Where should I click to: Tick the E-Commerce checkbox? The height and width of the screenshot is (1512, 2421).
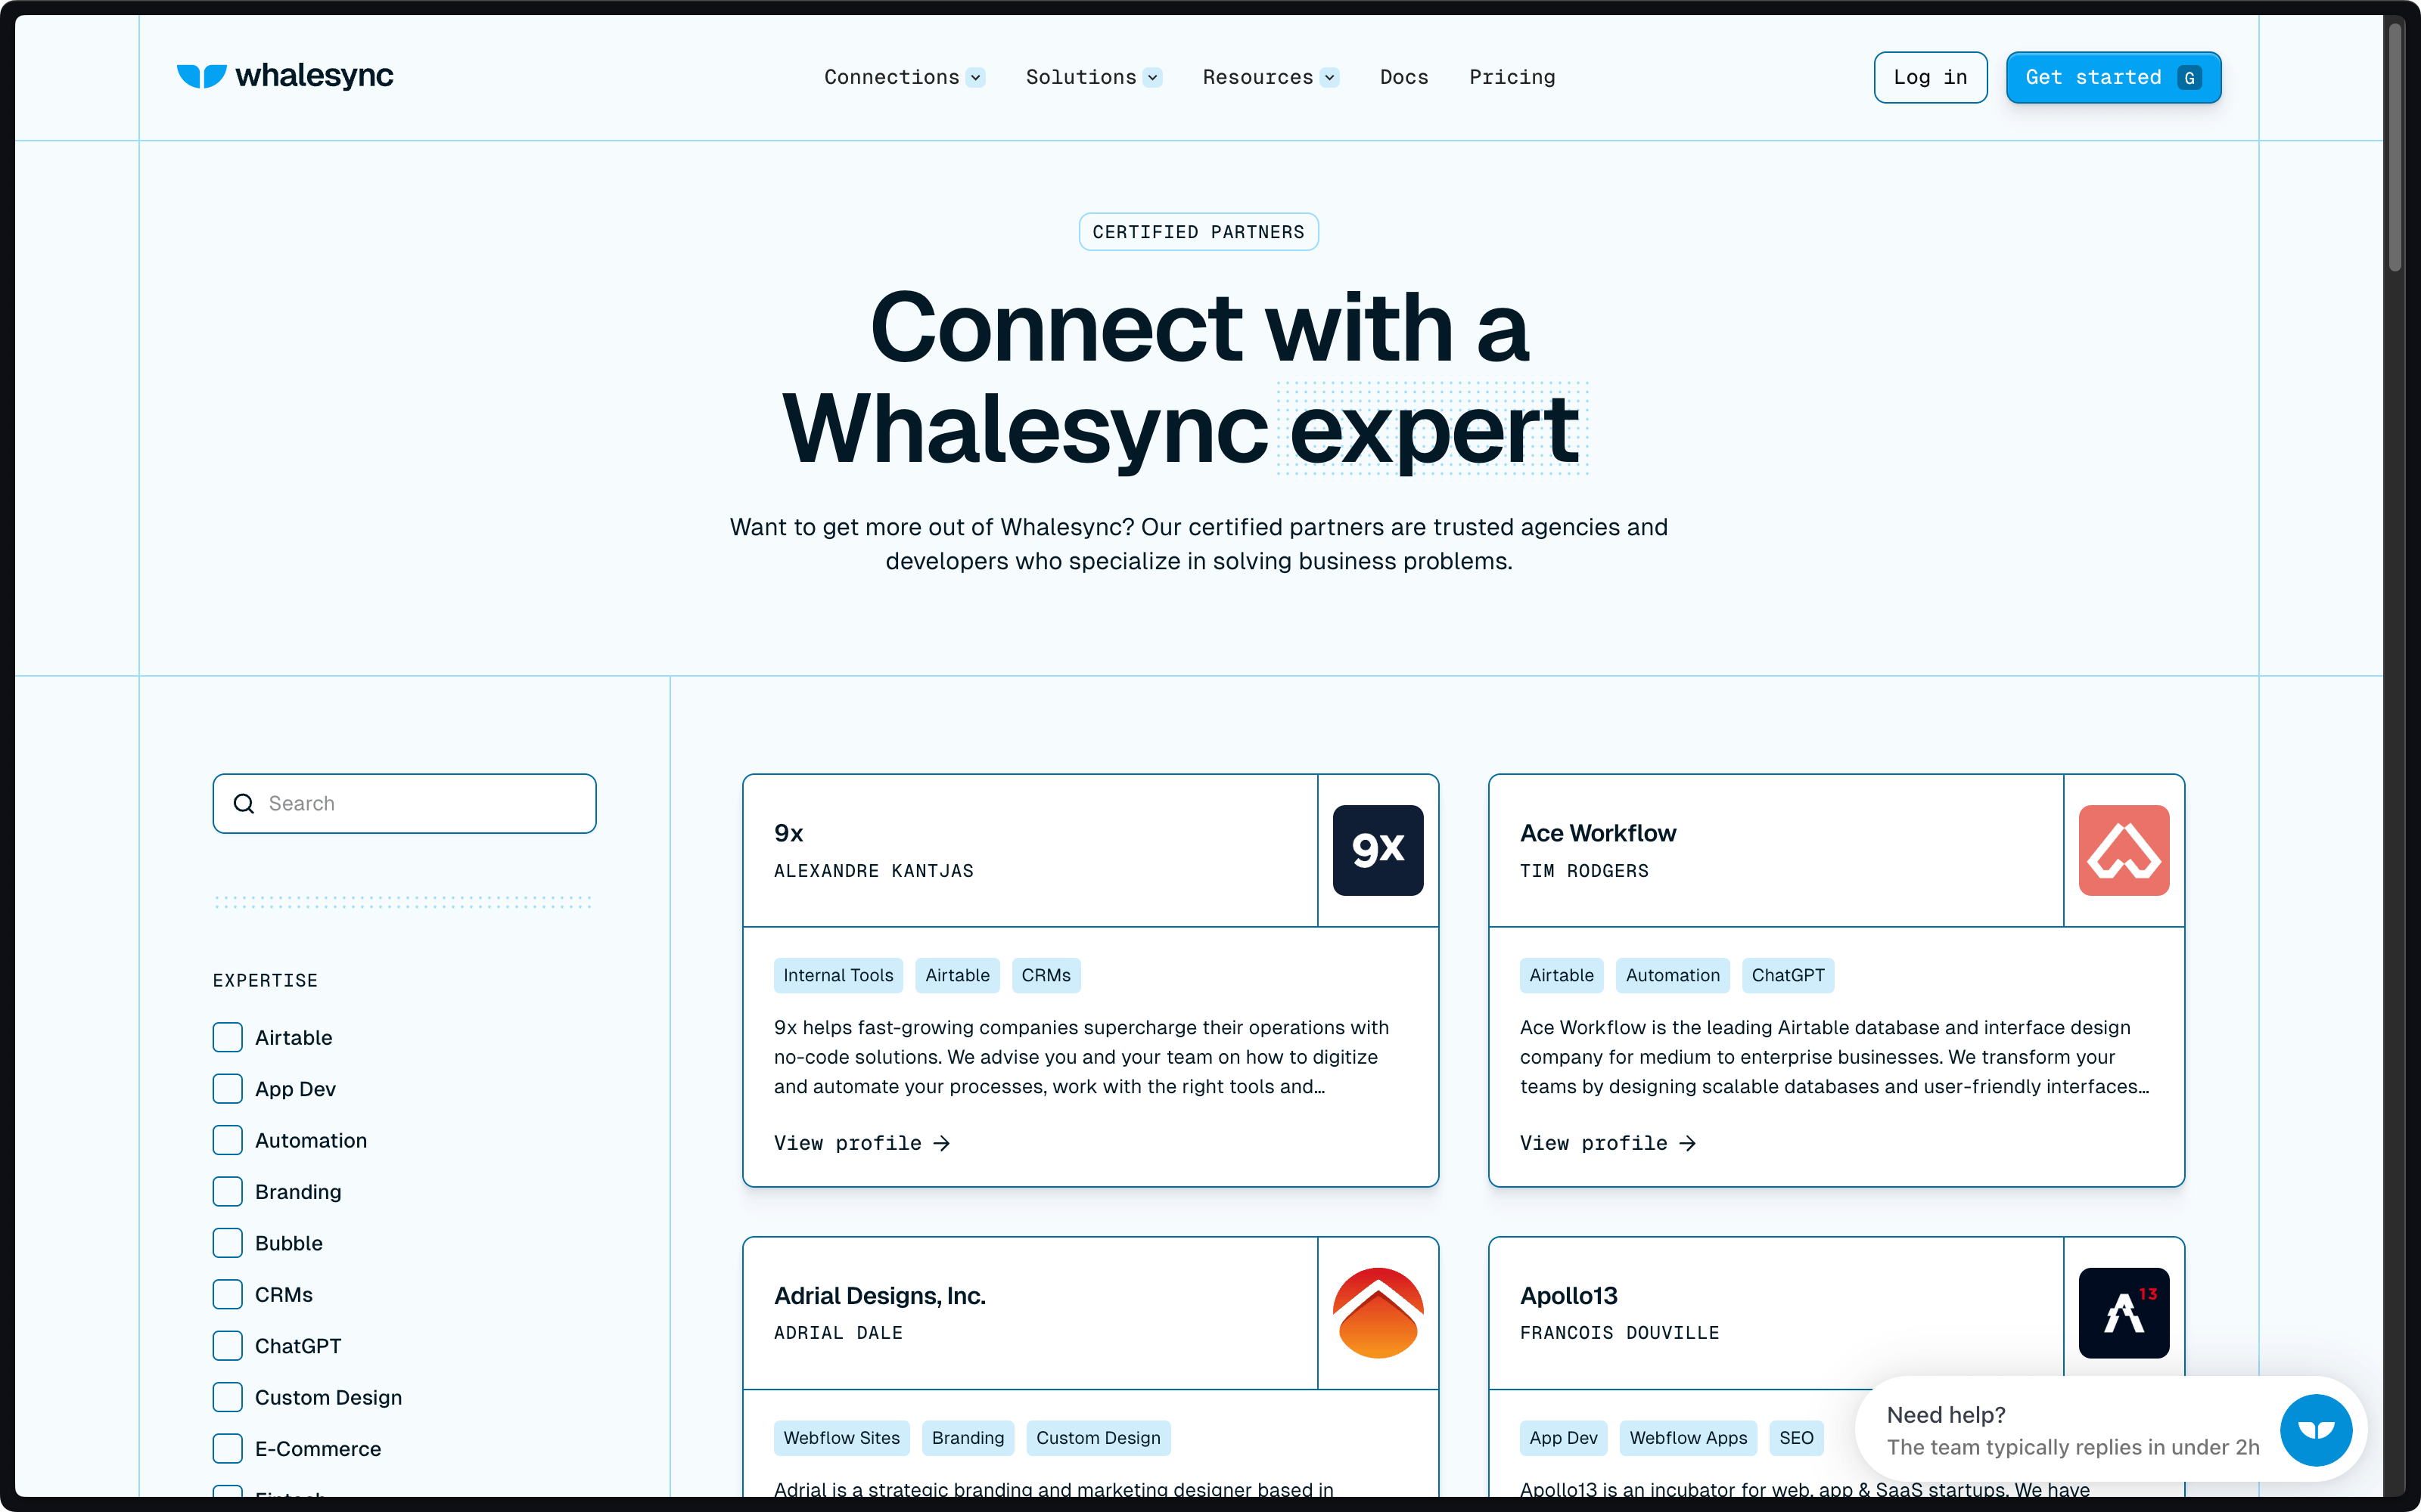pyautogui.click(x=227, y=1449)
